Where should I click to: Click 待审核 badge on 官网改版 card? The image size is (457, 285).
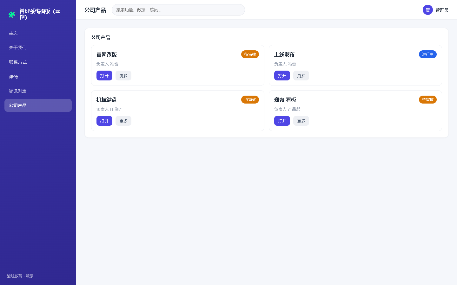[250, 54]
